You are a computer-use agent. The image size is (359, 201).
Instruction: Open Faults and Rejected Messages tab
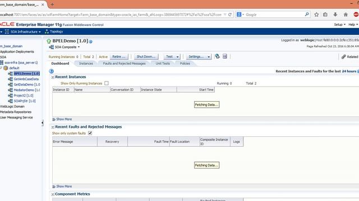[124, 63]
